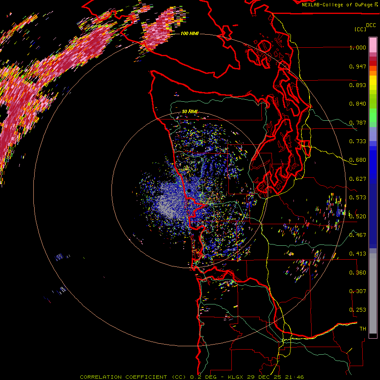
Task: Click the CORRELATION COEFFICIENT (CC) footer title
Action: point(133,377)
